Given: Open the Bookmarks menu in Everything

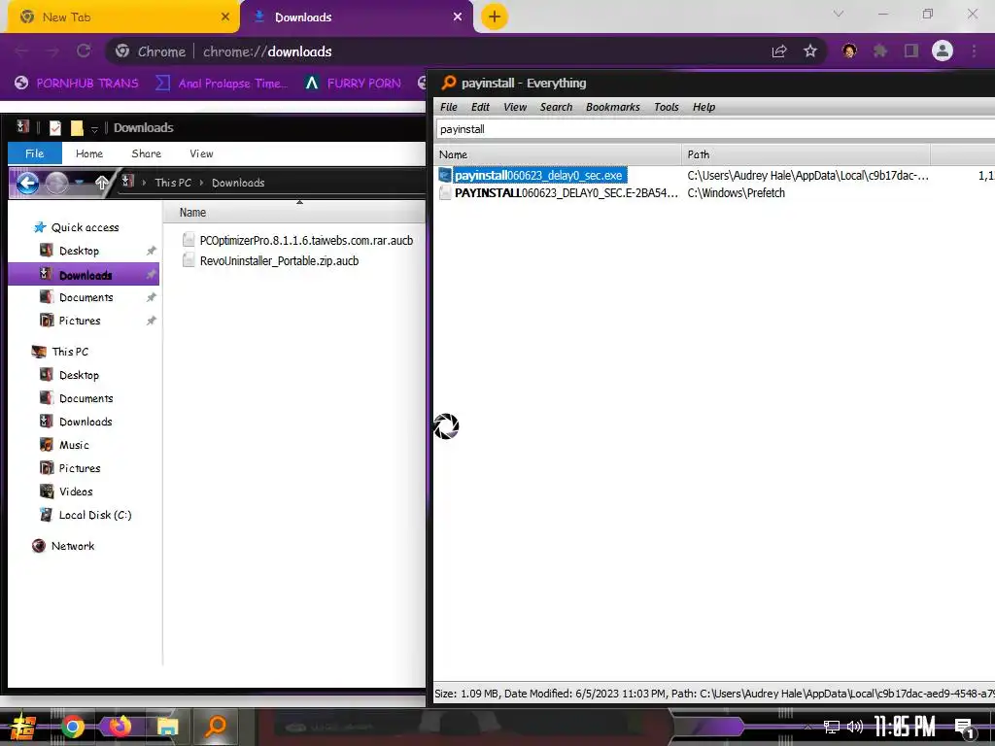Looking at the screenshot, I should (x=613, y=107).
